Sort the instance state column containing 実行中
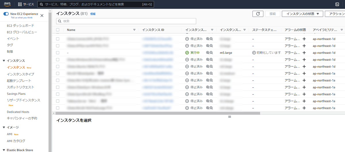 click(212, 30)
